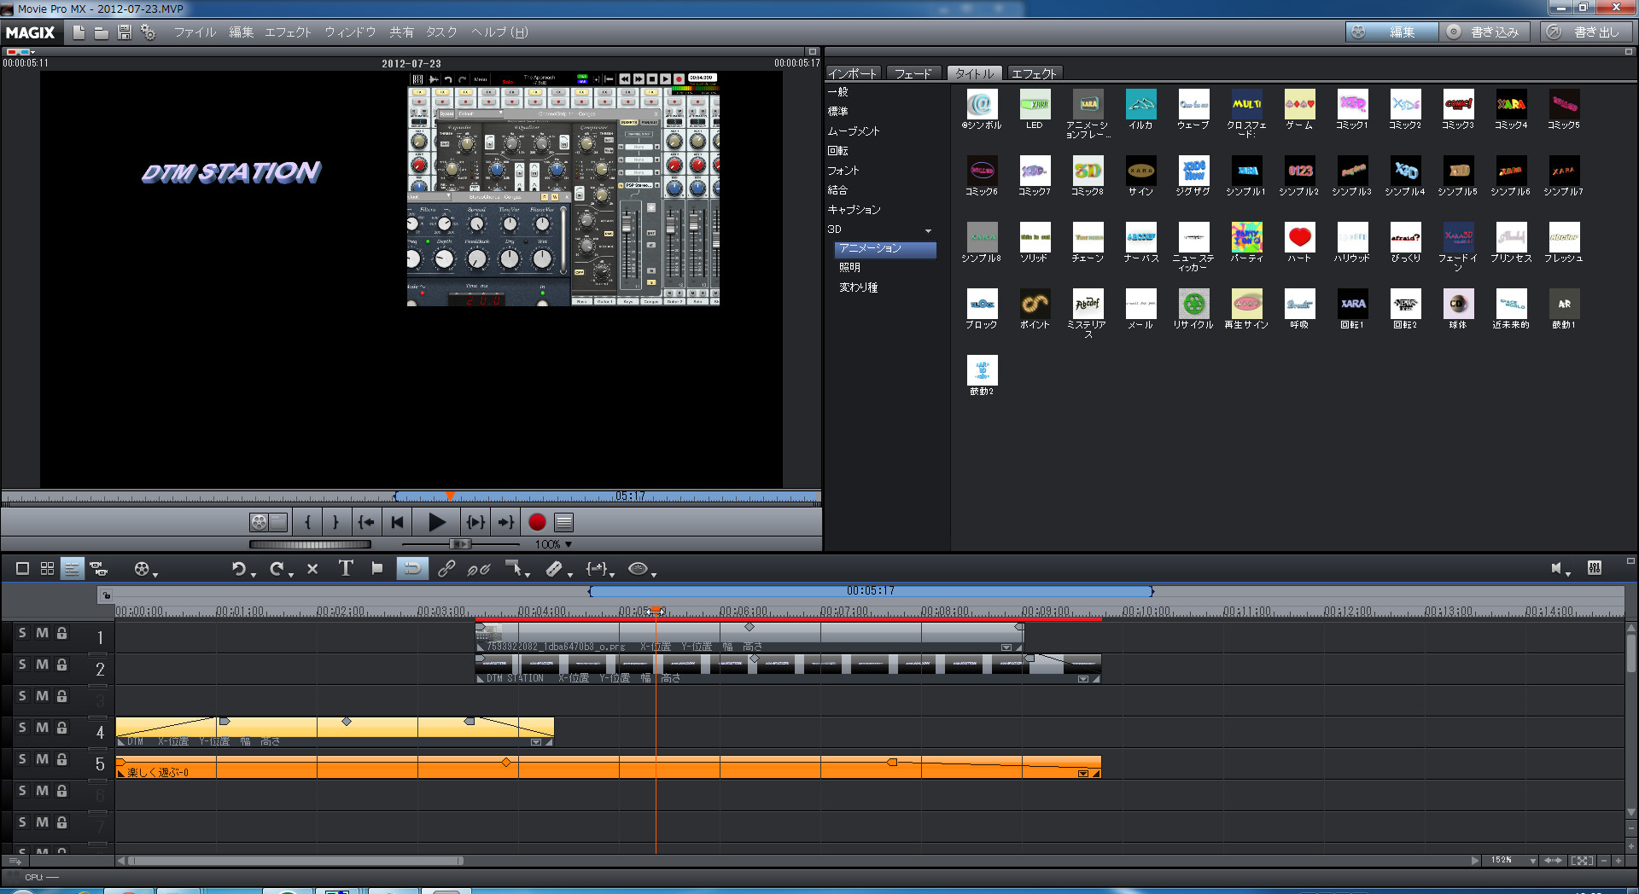Mute track 2 with the M button
Image resolution: width=1639 pixels, height=894 pixels.
42,665
